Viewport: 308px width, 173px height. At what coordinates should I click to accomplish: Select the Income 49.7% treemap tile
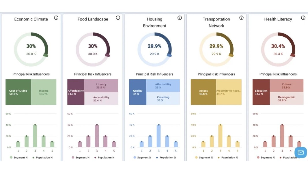[x=44, y=92]
